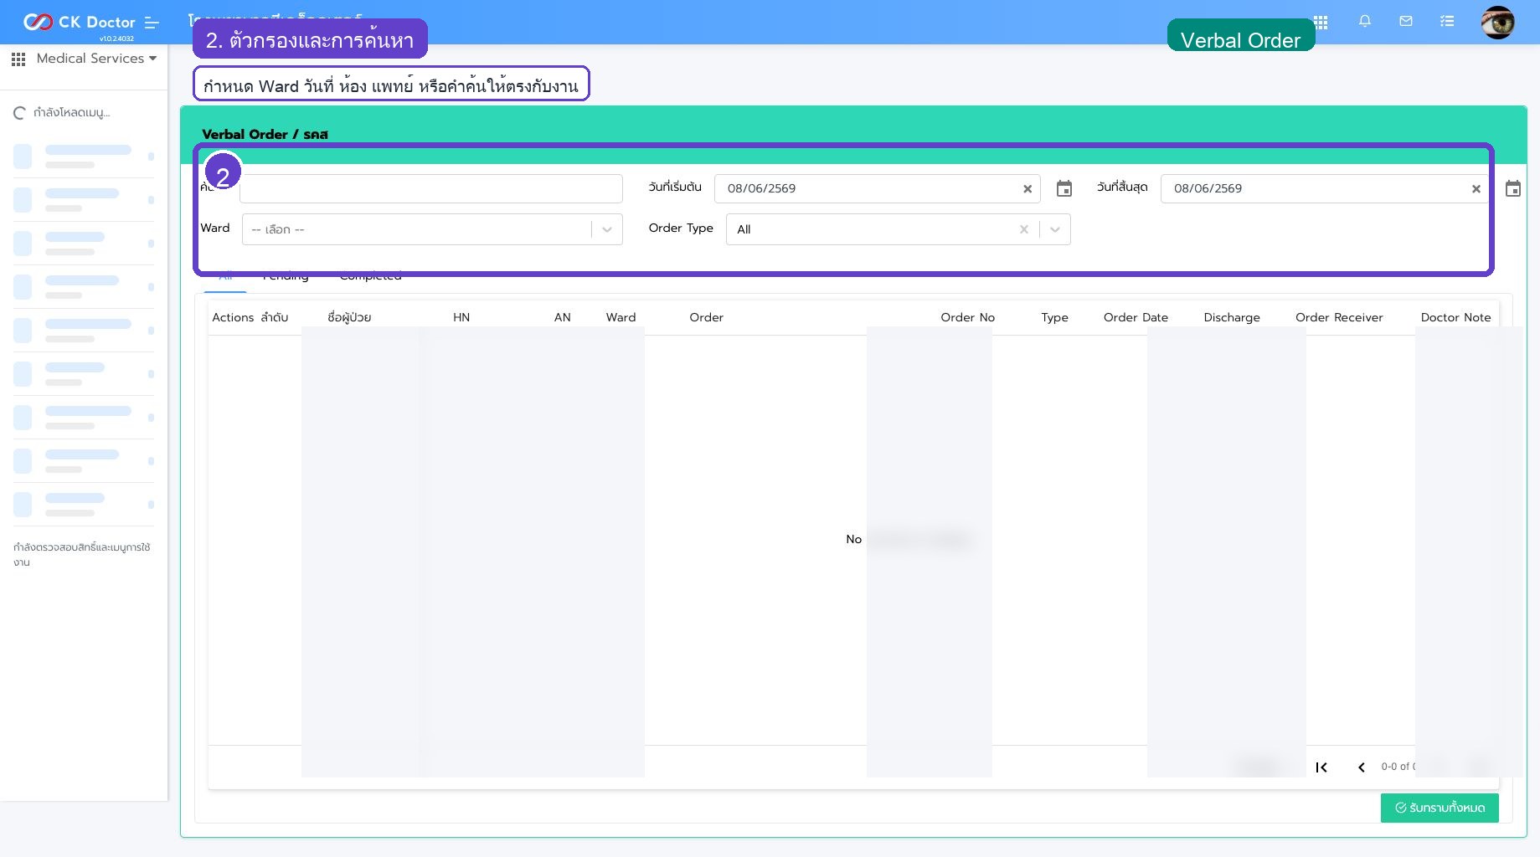Sort by the Order Date column header
Viewport: 1540px width, 857px height.
pyautogui.click(x=1136, y=317)
